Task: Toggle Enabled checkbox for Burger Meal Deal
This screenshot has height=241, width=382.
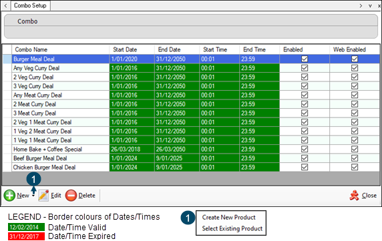Action: click(305, 59)
